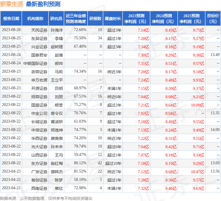This screenshot has width=221, height=201.
Task: Click researcher name 郝帅
Action: (59, 63)
